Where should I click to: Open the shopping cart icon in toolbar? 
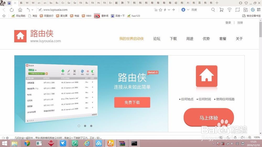click(221, 10)
